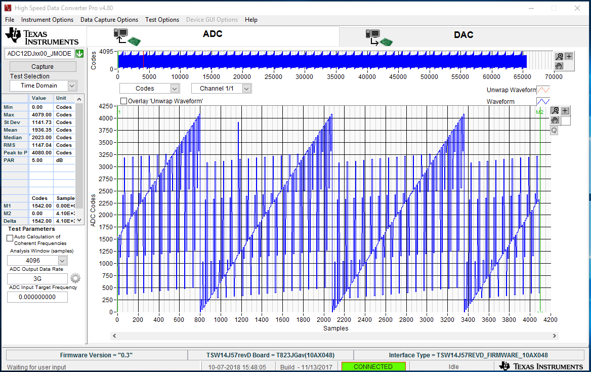The width and height of the screenshot is (591, 372).
Task: Click the ADC capture board icon
Action: coord(127,37)
